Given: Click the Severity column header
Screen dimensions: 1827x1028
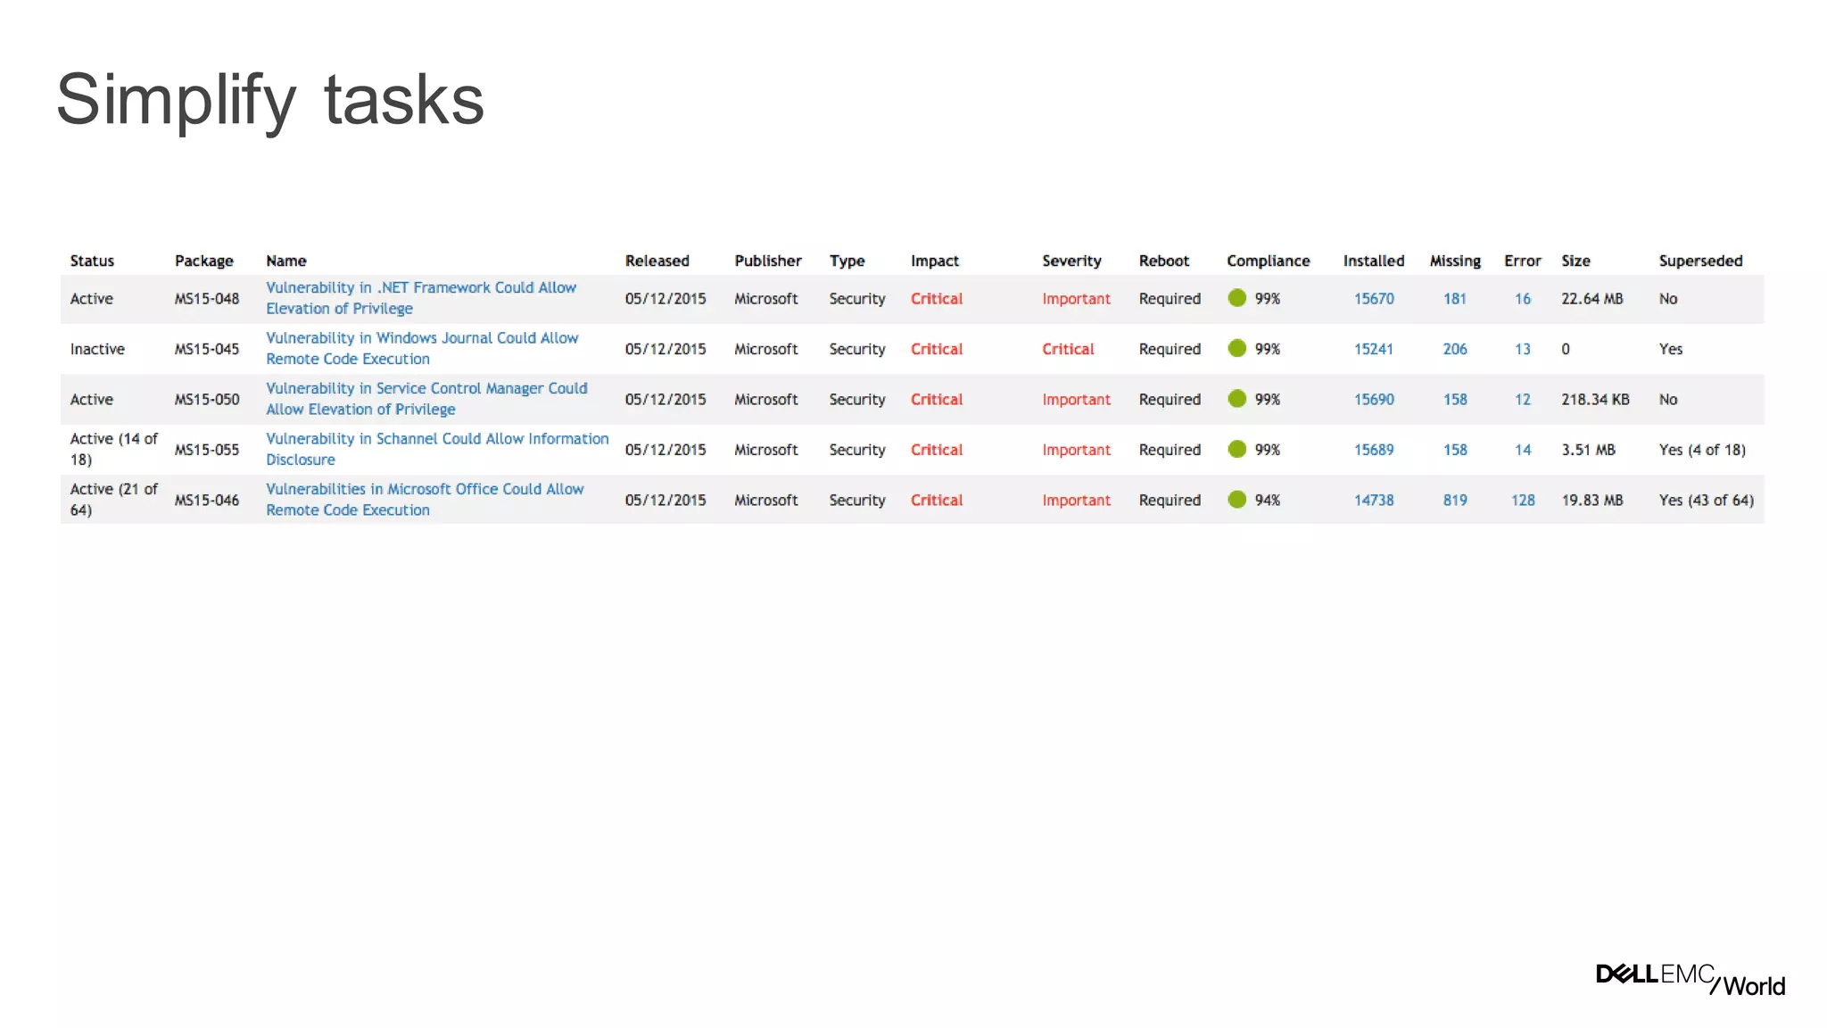Looking at the screenshot, I should (1071, 261).
